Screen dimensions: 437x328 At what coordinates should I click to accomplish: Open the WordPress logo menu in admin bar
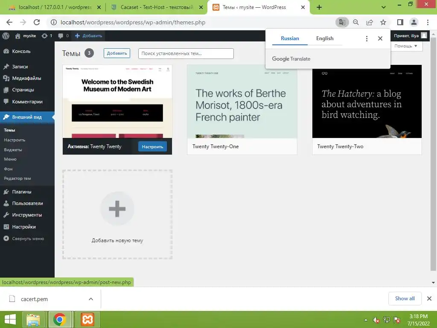pos(6,36)
